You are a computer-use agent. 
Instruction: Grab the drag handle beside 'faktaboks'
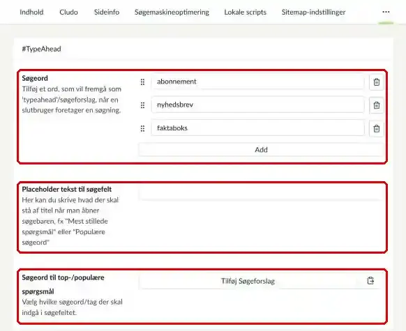[x=142, y=128]
